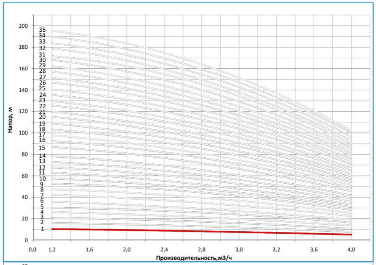Click the 3,6 horizontal axis label
This screenshot has width=376, height=265.
click(314, 248)
